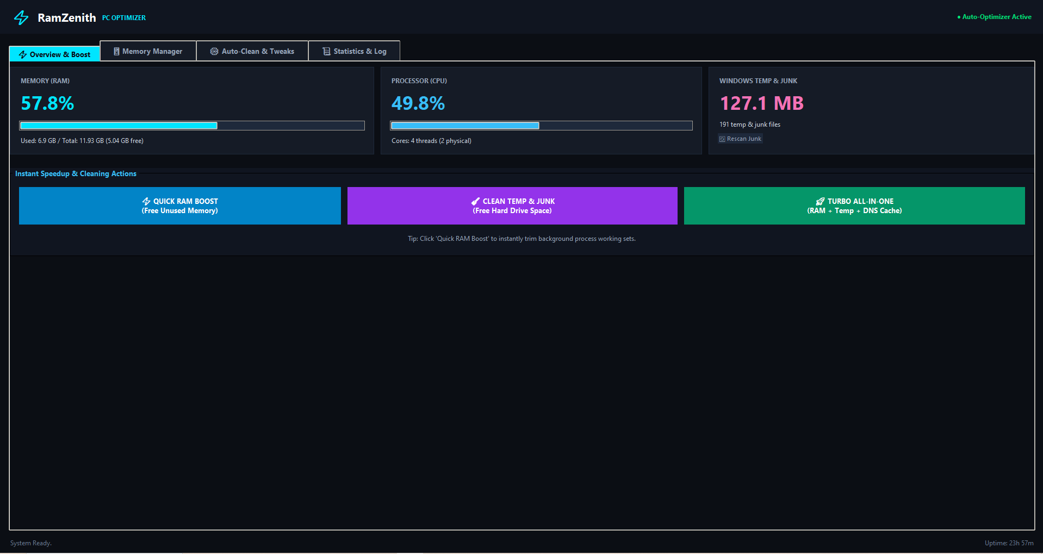Viewport: 1043px width, 554px height.
Task: Click the memory chip icon on Memory Manager tab
Action: pyautogui.click(x=116, y=51)
